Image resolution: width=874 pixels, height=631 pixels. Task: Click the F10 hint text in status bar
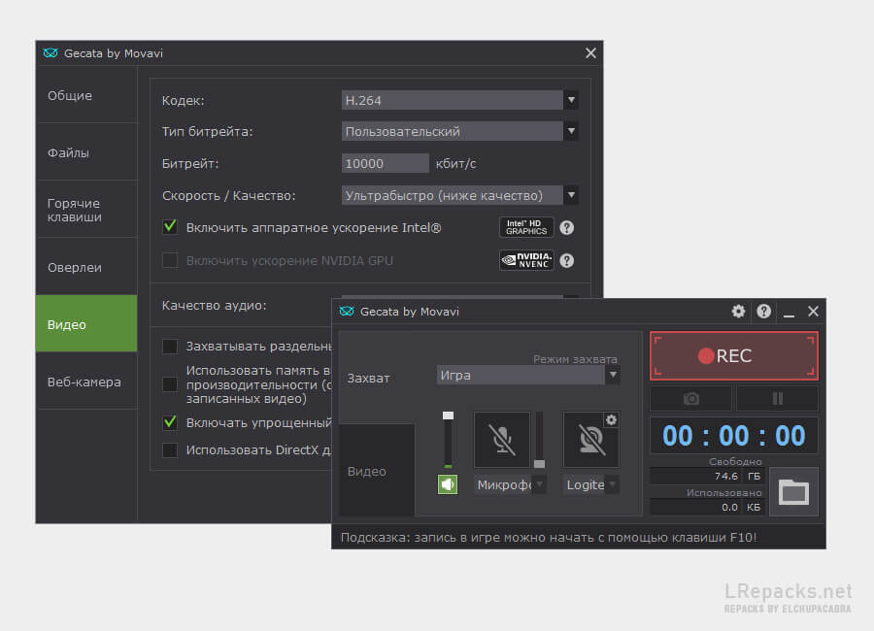(x=549, y=538)
